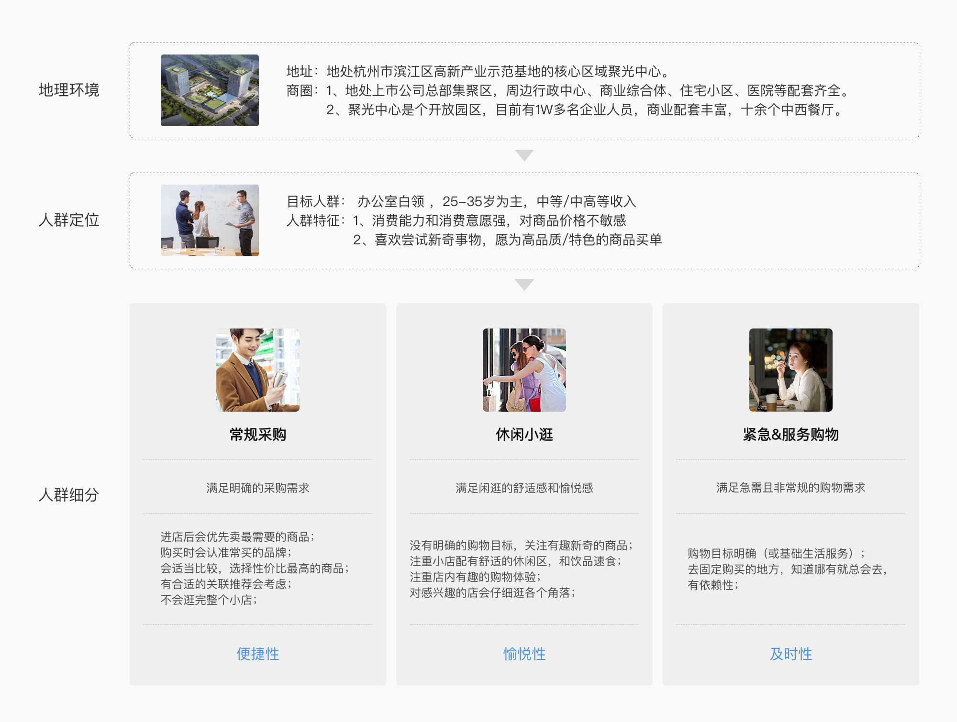The height and width of the screenshot is (722, 957).
Task: Click the 满足急需且非常规的购物需求 subtitle
Action: pyautogui.click(x=790, y=488)
